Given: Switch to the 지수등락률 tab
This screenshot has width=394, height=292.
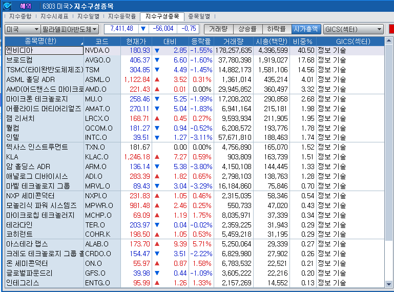Looking at the screenshot, I should (x=122, y=16).
